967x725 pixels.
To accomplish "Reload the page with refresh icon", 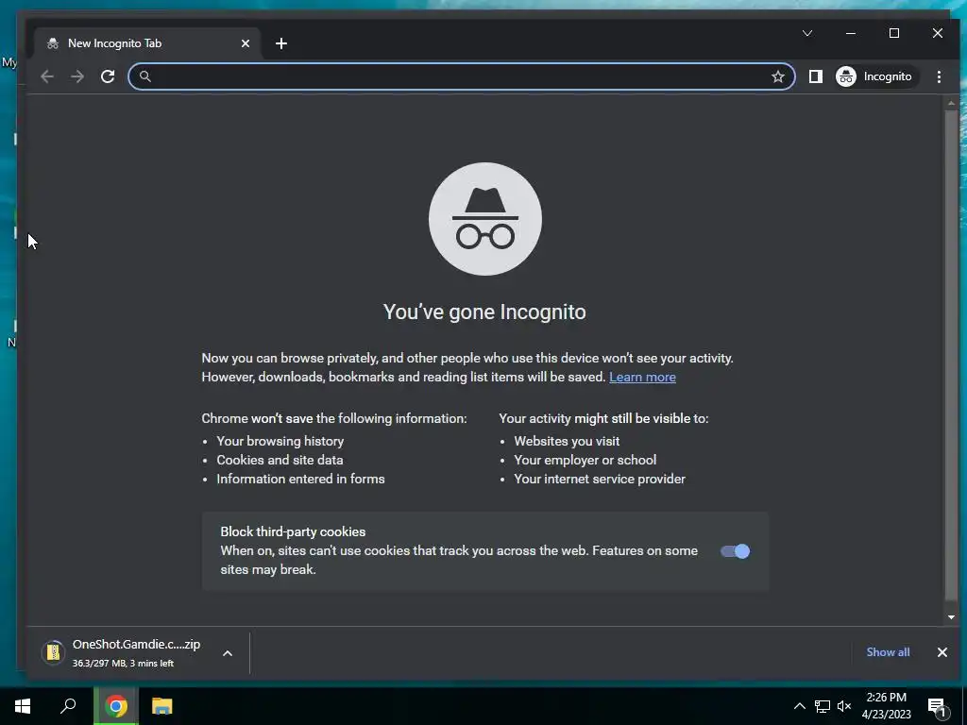I will (x=108, y=76).
